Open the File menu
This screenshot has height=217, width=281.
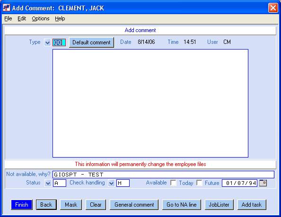8,18
